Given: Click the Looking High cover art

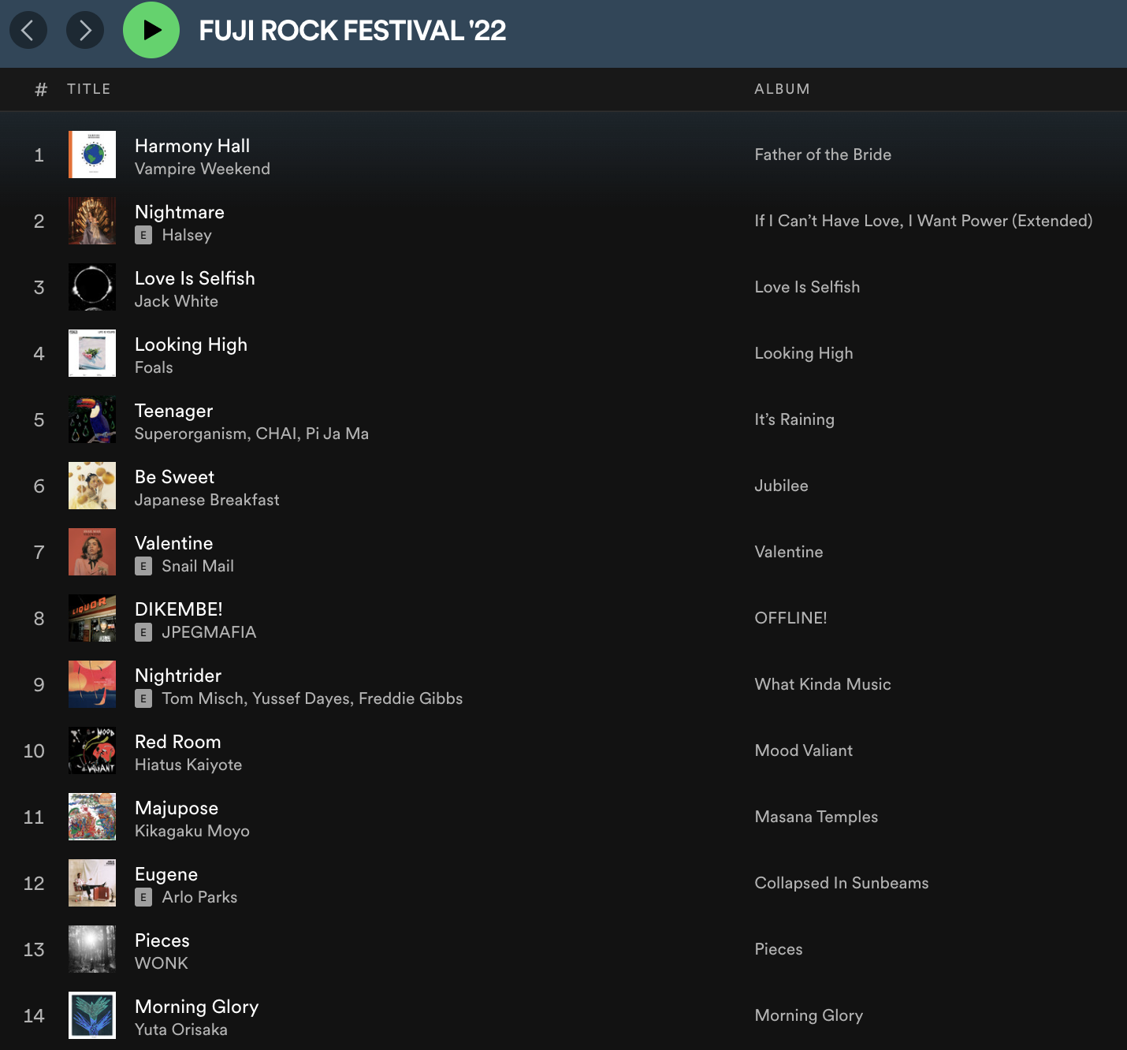Looking at the screenshot, I should pyautogui.click(x=92, y=353).
